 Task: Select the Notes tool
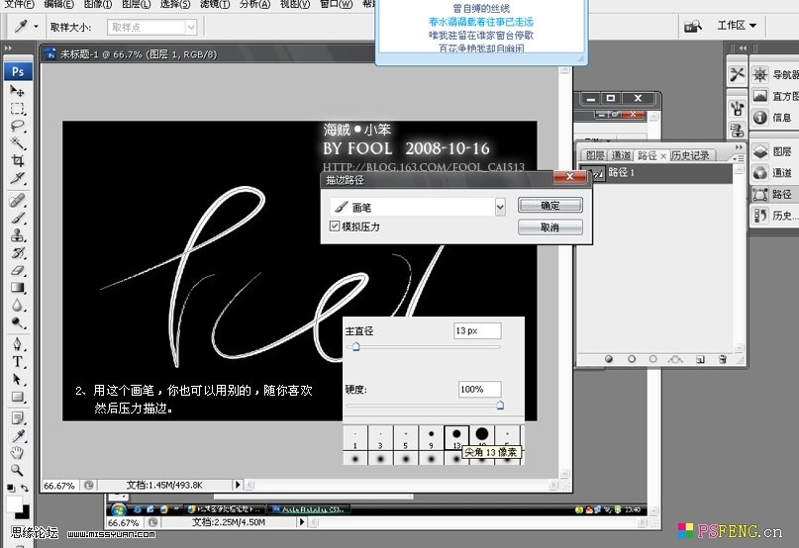tap(17, 418)
